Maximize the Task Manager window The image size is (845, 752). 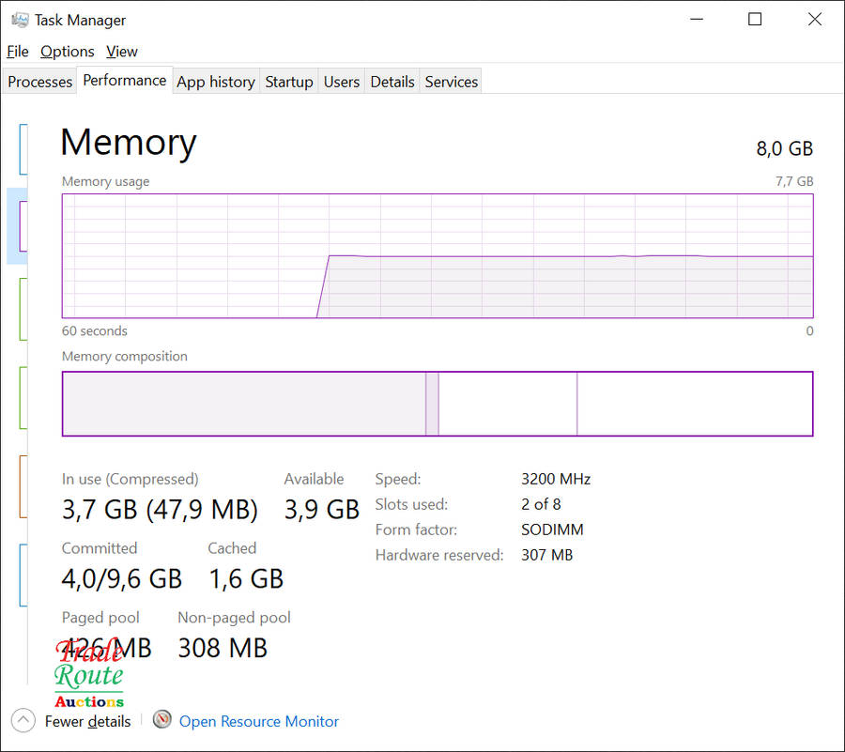point(755,20)
